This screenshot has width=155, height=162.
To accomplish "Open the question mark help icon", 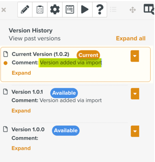I will [x=100, y=10].
